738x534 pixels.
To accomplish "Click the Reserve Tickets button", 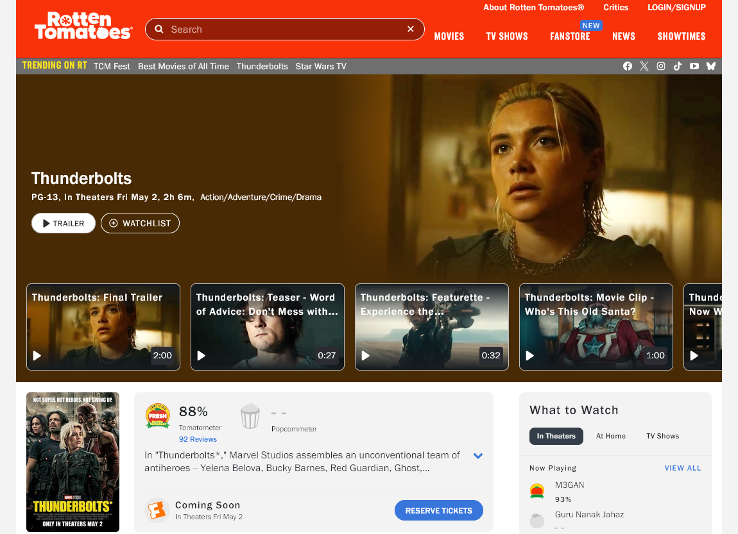I will tap(438, 510).
